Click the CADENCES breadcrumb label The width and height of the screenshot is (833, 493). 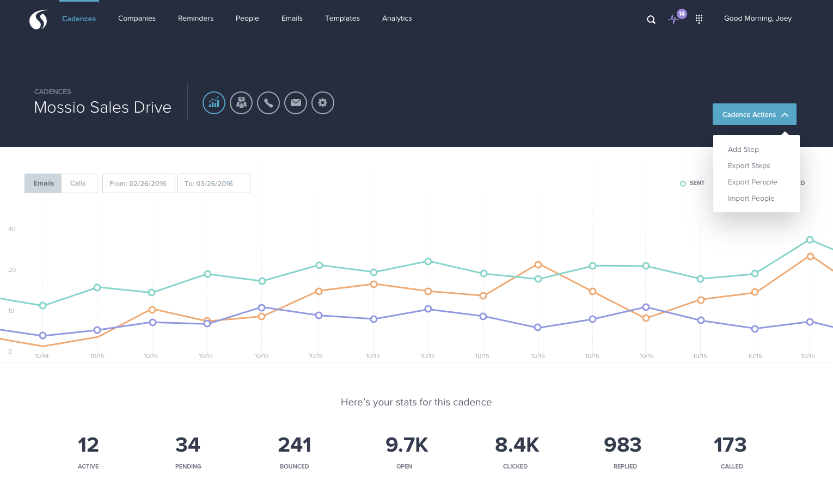coord(53,92)
